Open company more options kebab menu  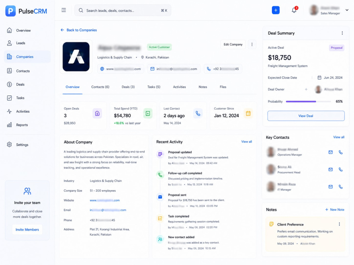pos(252,45)
